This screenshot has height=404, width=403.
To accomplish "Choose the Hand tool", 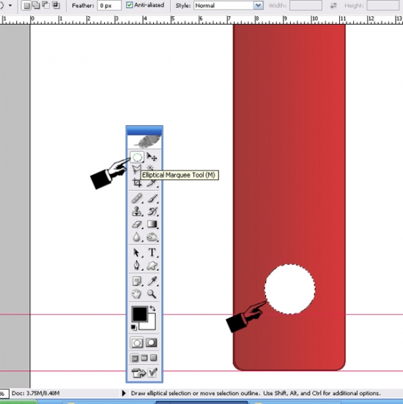I will pyautogui.click(x=137, y=293).
